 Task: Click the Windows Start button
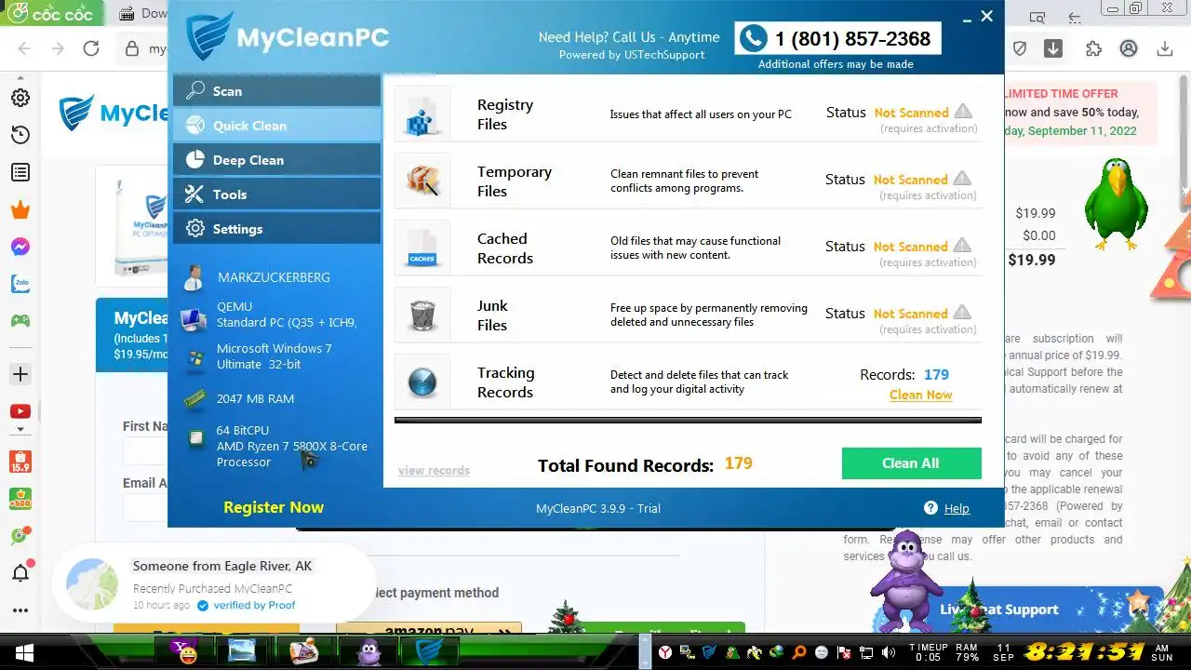[22, 651]
